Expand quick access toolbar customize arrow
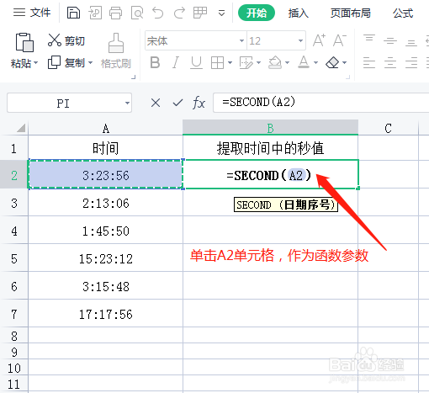429x393 pixels. click(221, 13)
